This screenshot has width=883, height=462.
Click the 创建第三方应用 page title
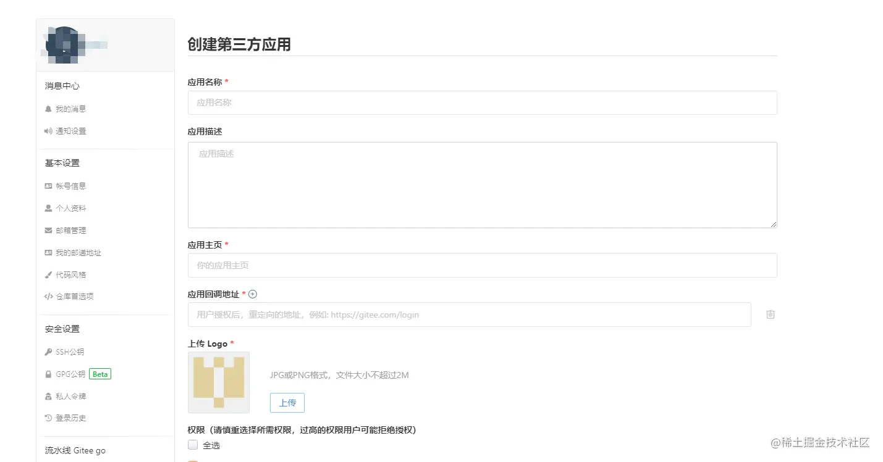pos(239,44)
